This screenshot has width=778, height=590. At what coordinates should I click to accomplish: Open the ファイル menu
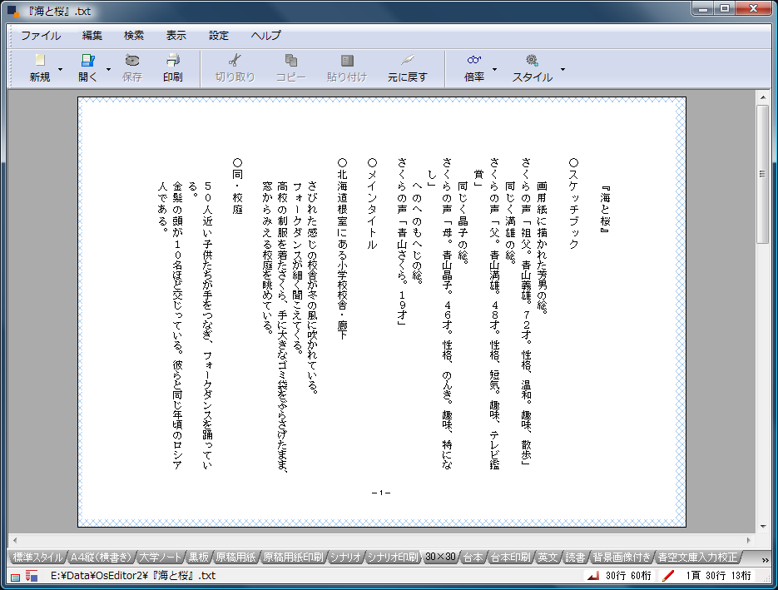(41, 36)
